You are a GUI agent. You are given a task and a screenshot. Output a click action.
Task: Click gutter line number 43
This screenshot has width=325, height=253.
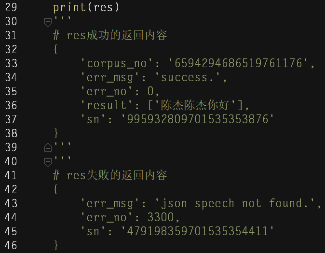pos(11,203)
